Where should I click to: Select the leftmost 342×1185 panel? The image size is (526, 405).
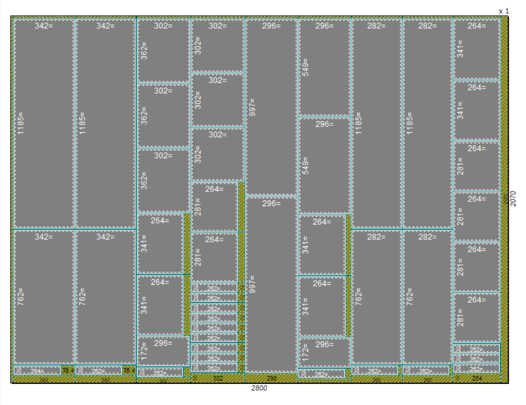point(44,124)
